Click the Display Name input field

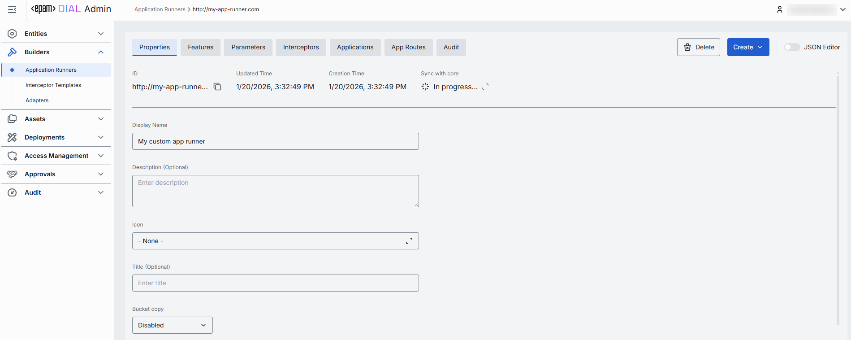[275, 141]
